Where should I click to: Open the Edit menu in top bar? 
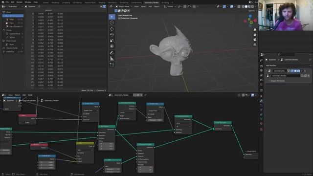[13, 2]
